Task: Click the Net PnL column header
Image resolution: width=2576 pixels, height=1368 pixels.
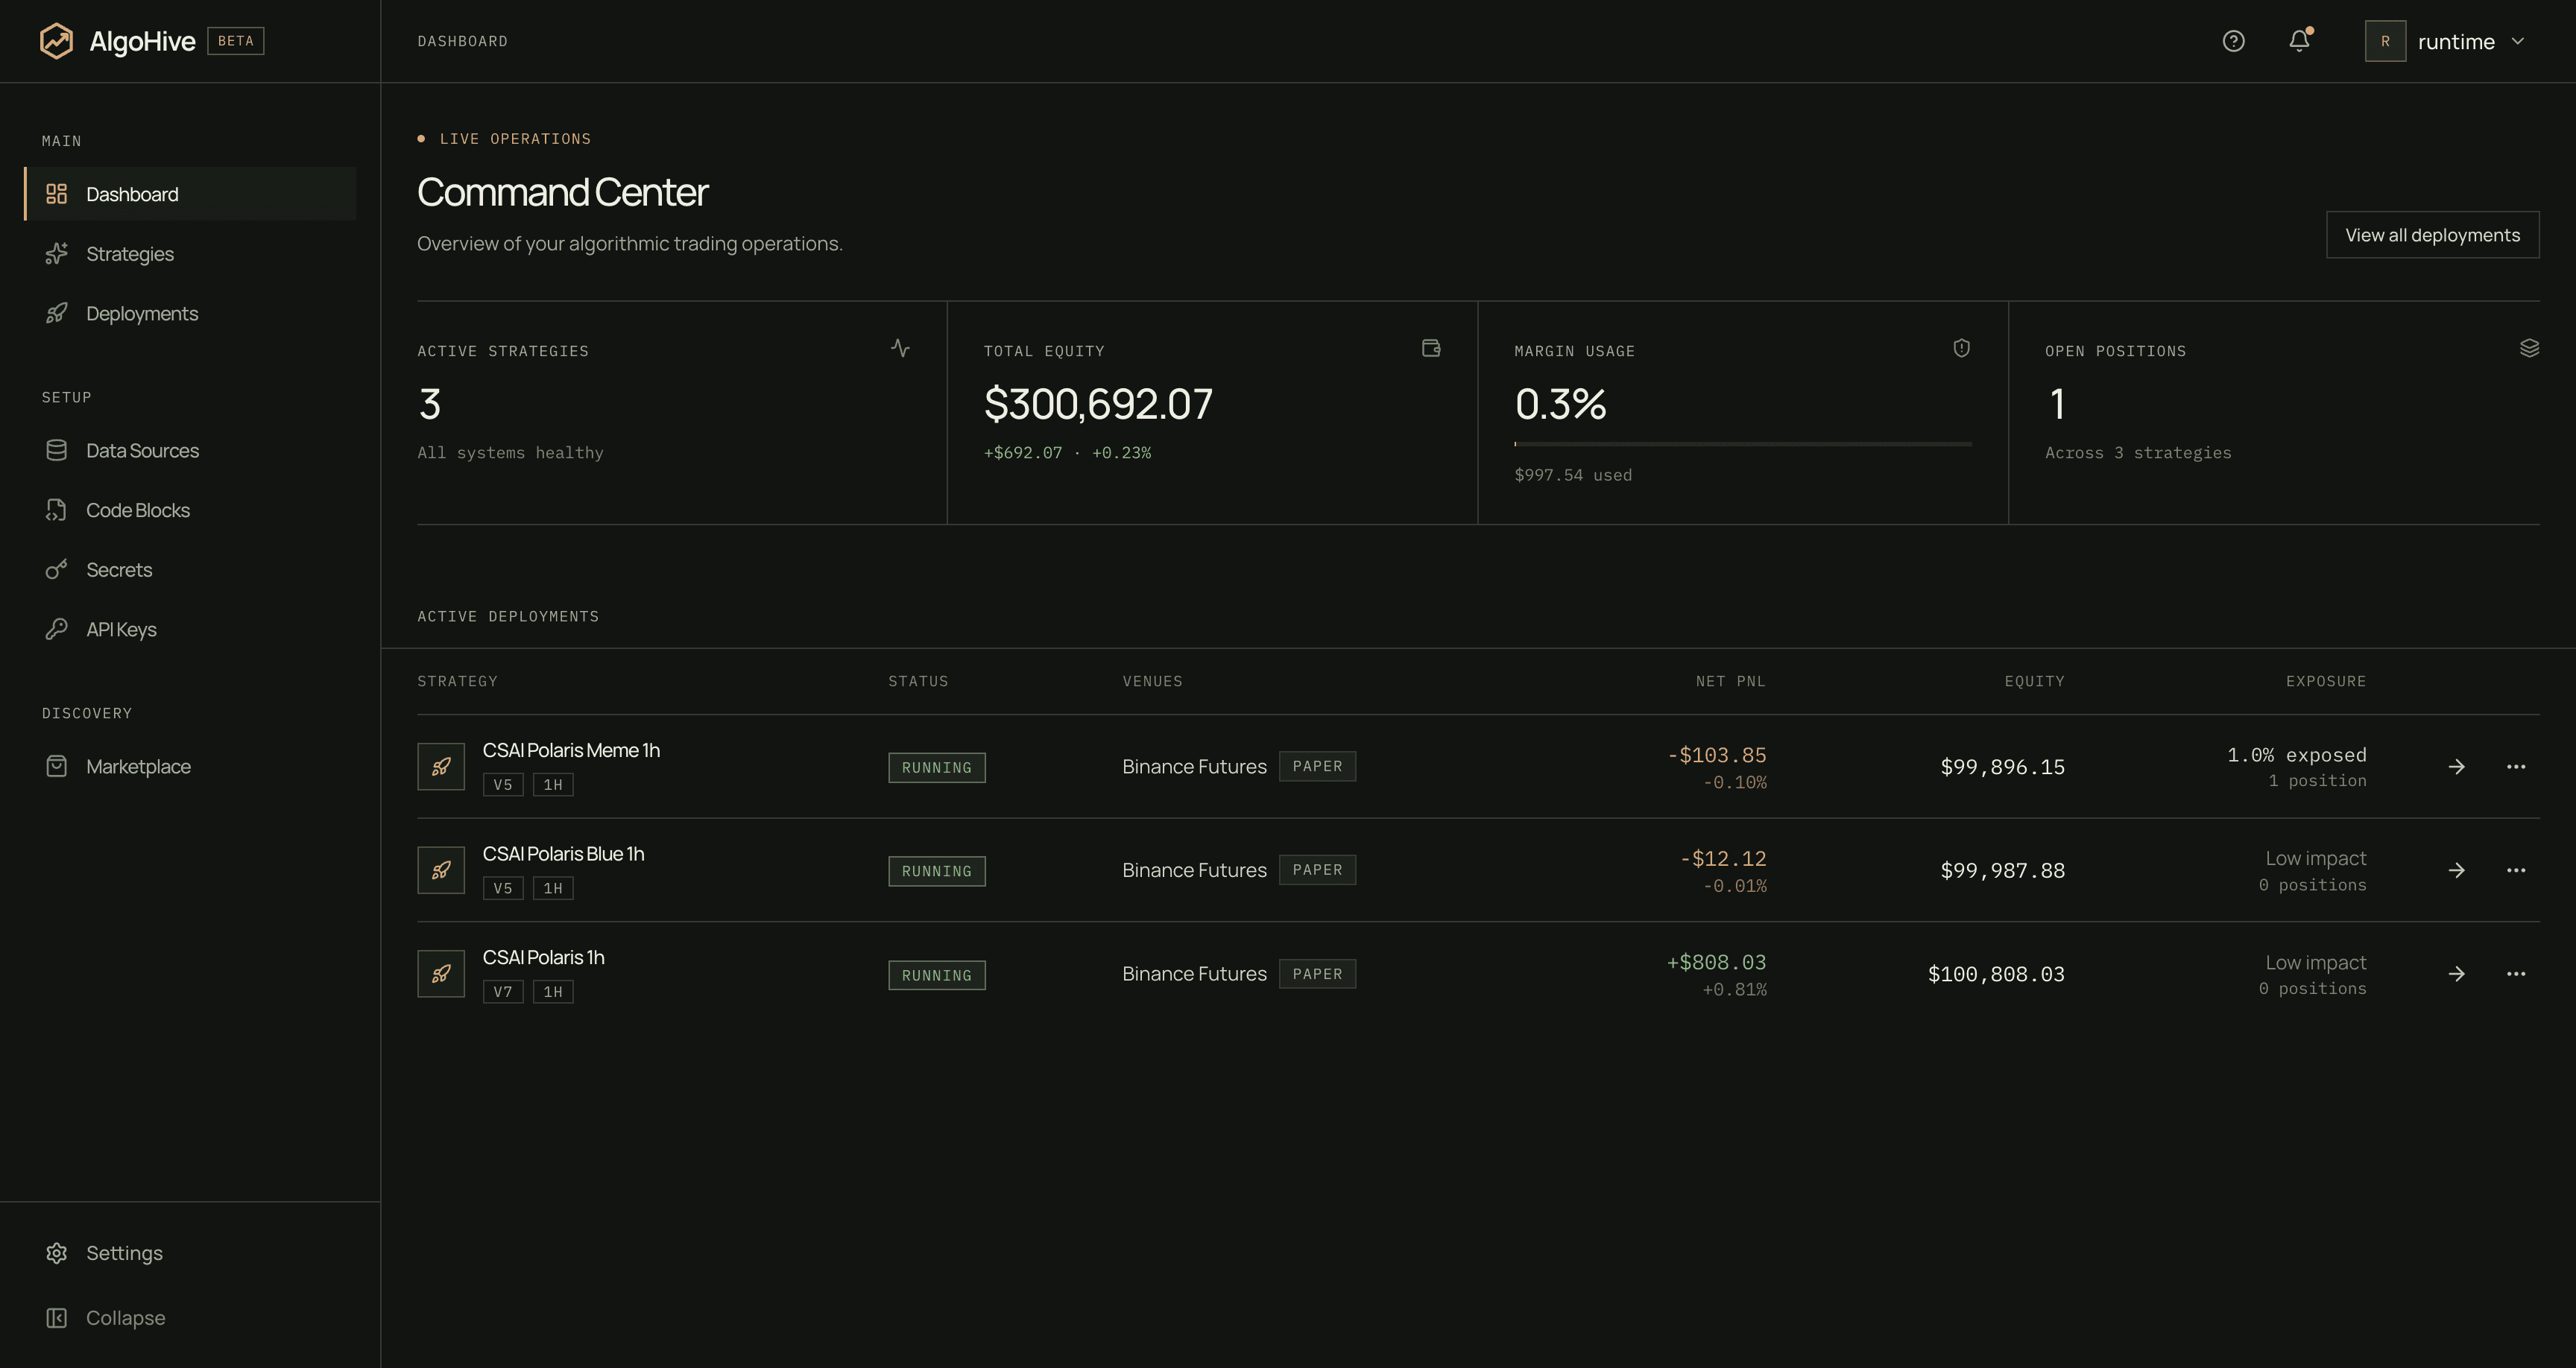Action: tap(1730, 681)
